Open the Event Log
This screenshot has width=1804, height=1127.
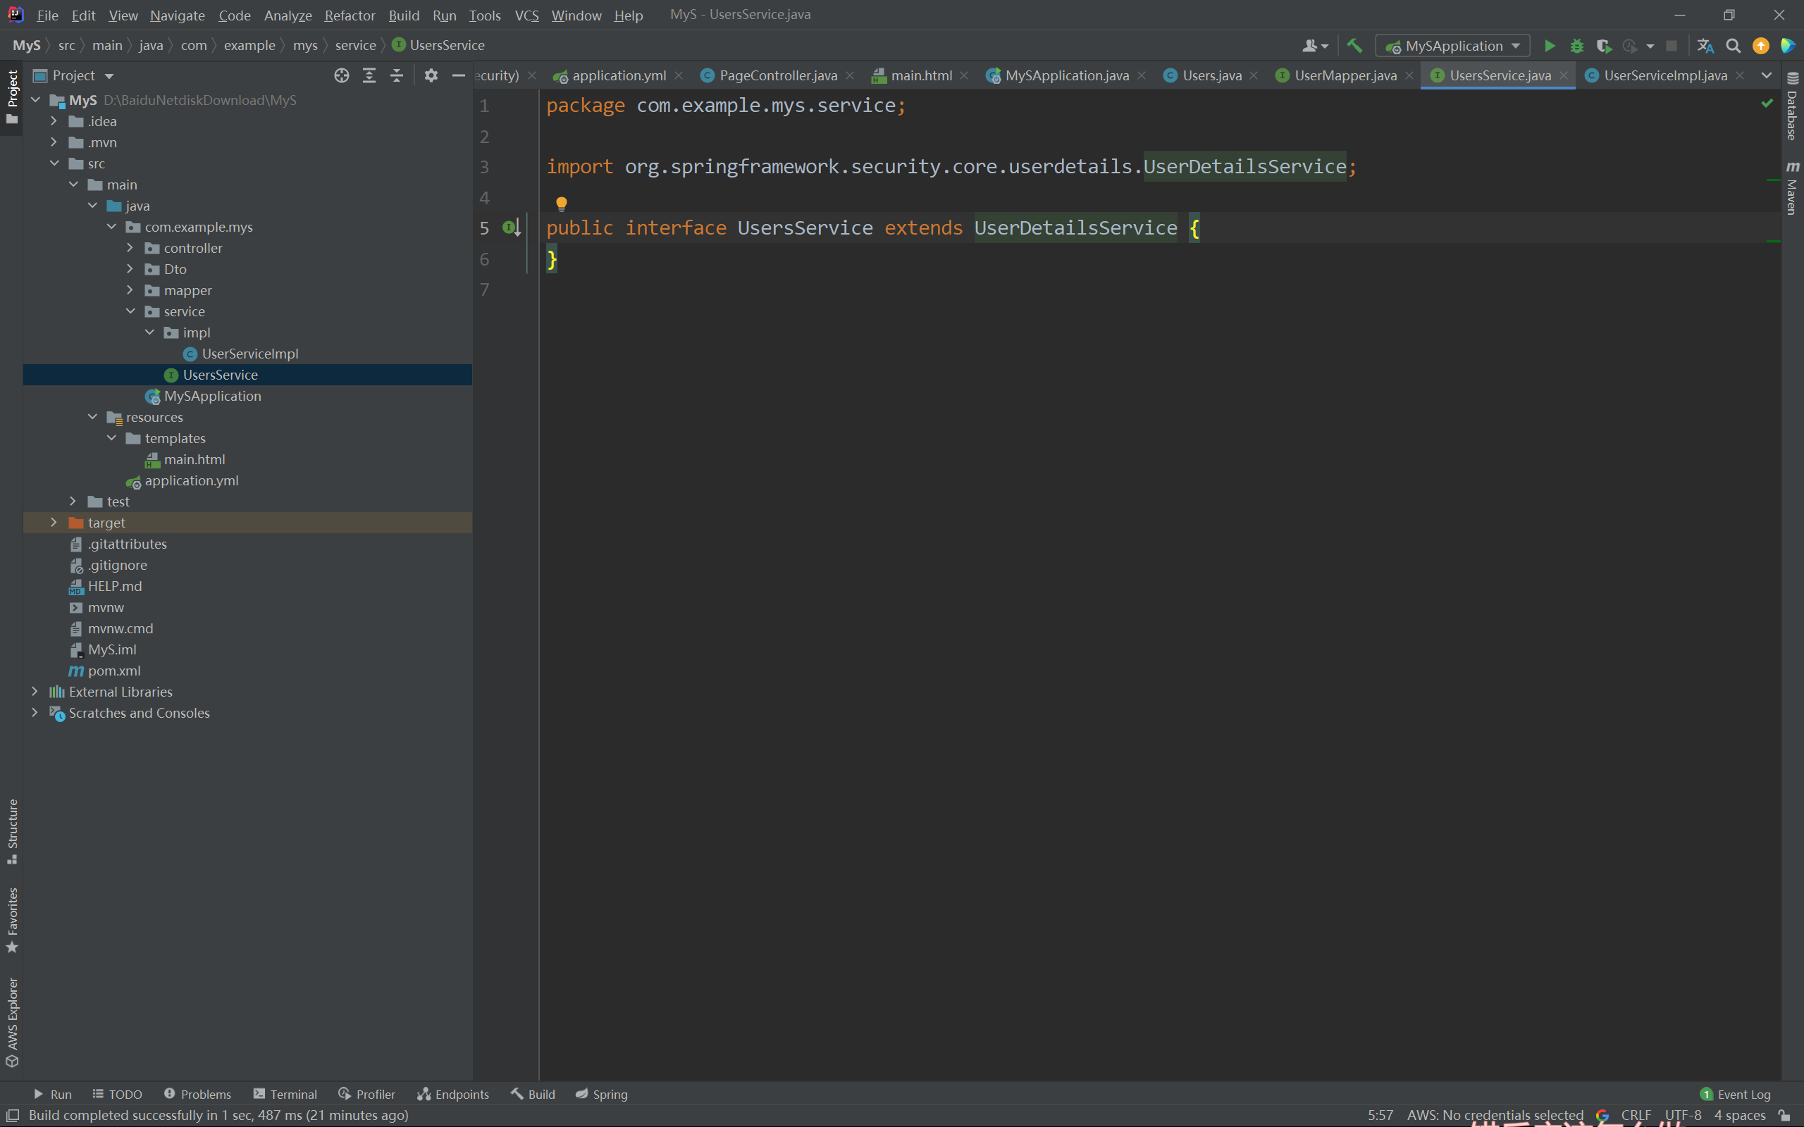coord(1735,1093)
